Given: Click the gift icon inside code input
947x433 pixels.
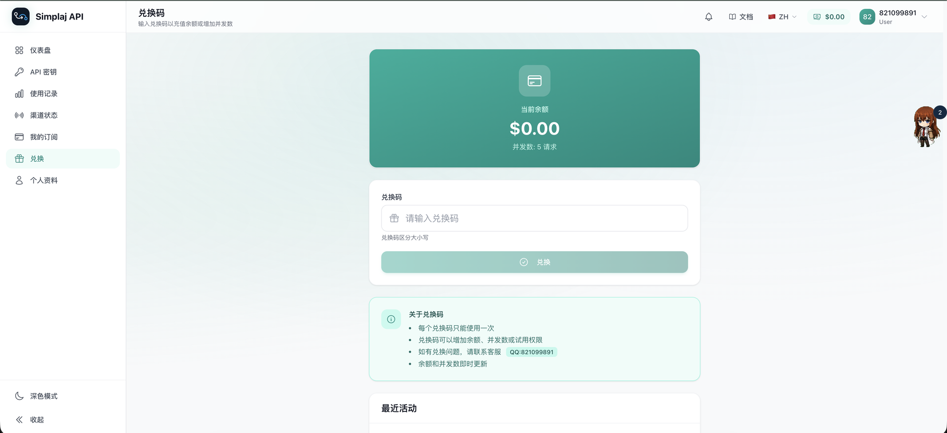Looking at the screenshot, I should pos(394,218).
